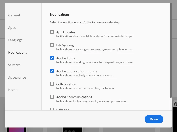
Task: Click 'Select the notifications you'd like' text
Action: pyautogui.click(x=85, y=22)
